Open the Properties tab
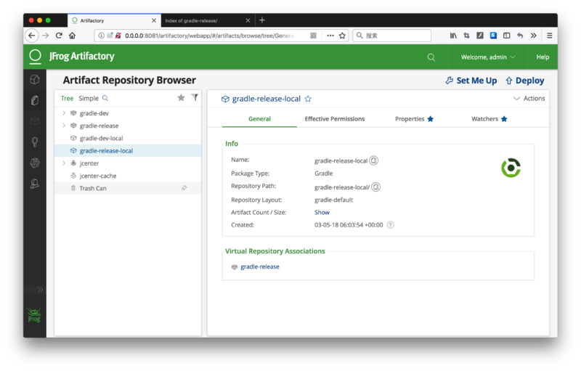 414,119
